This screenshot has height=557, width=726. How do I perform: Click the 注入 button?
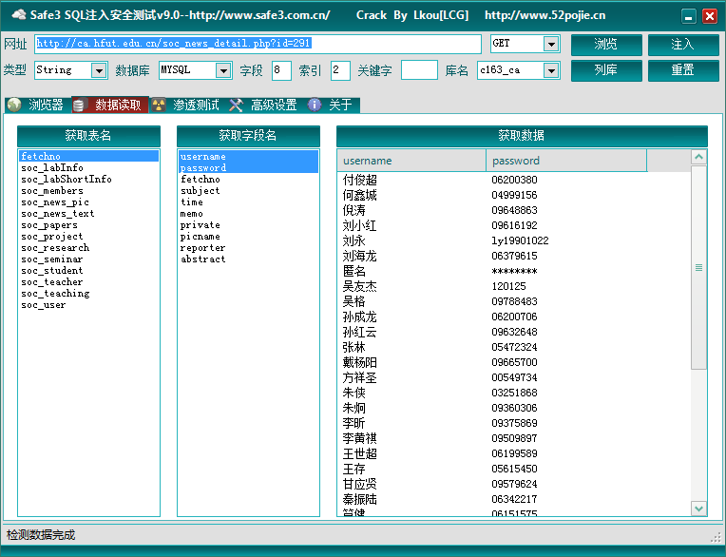[683, 45]
